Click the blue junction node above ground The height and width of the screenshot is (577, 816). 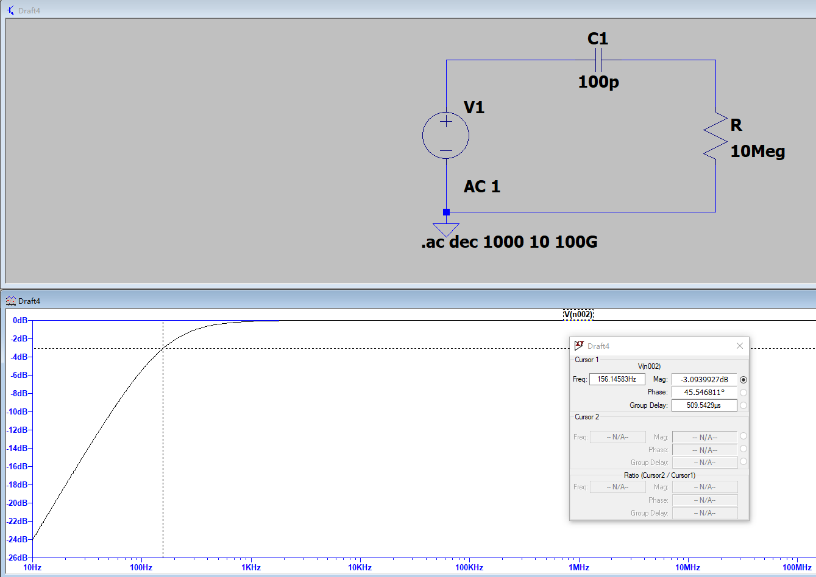446,212
